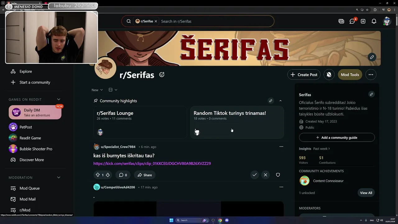Open the emoji status icon beside r/Serifas
This screenshot has width=398, height=224.
162,75
